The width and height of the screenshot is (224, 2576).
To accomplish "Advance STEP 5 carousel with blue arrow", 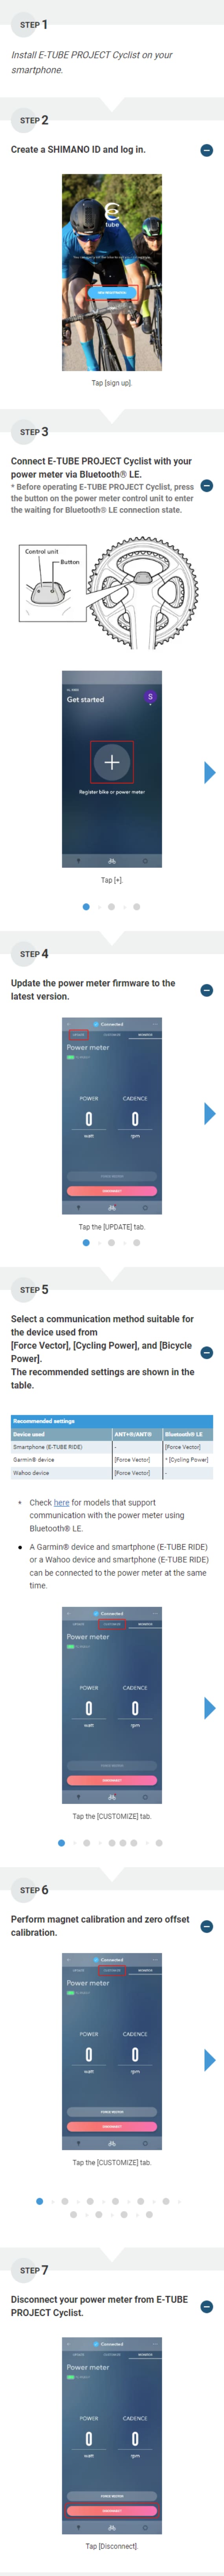I will (209, 1708).
